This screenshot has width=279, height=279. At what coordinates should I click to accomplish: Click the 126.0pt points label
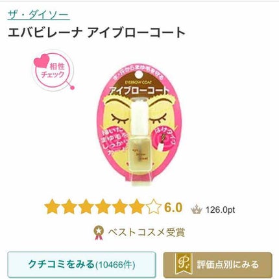220,210
